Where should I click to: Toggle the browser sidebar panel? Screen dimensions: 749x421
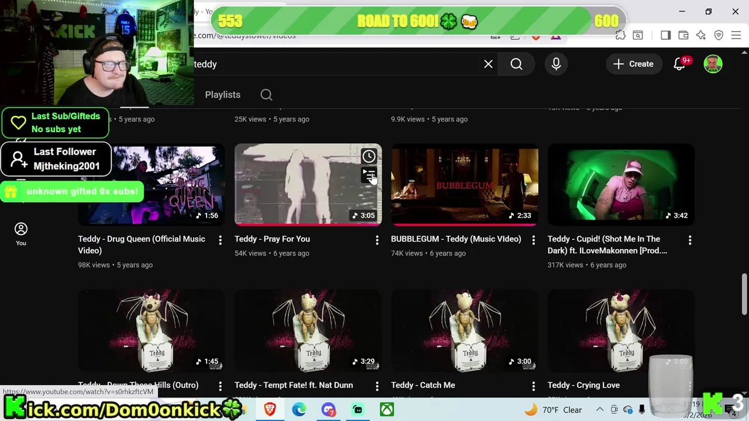click(x=665, y=35)
